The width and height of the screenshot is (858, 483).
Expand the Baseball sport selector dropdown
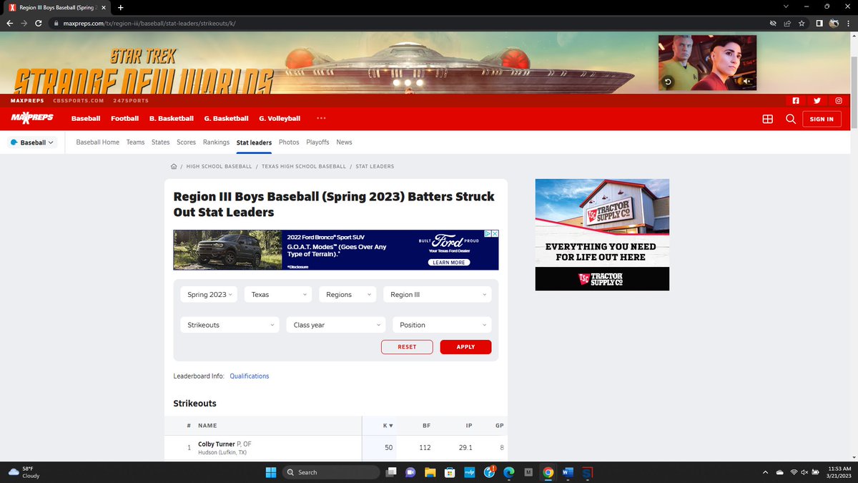33,142
